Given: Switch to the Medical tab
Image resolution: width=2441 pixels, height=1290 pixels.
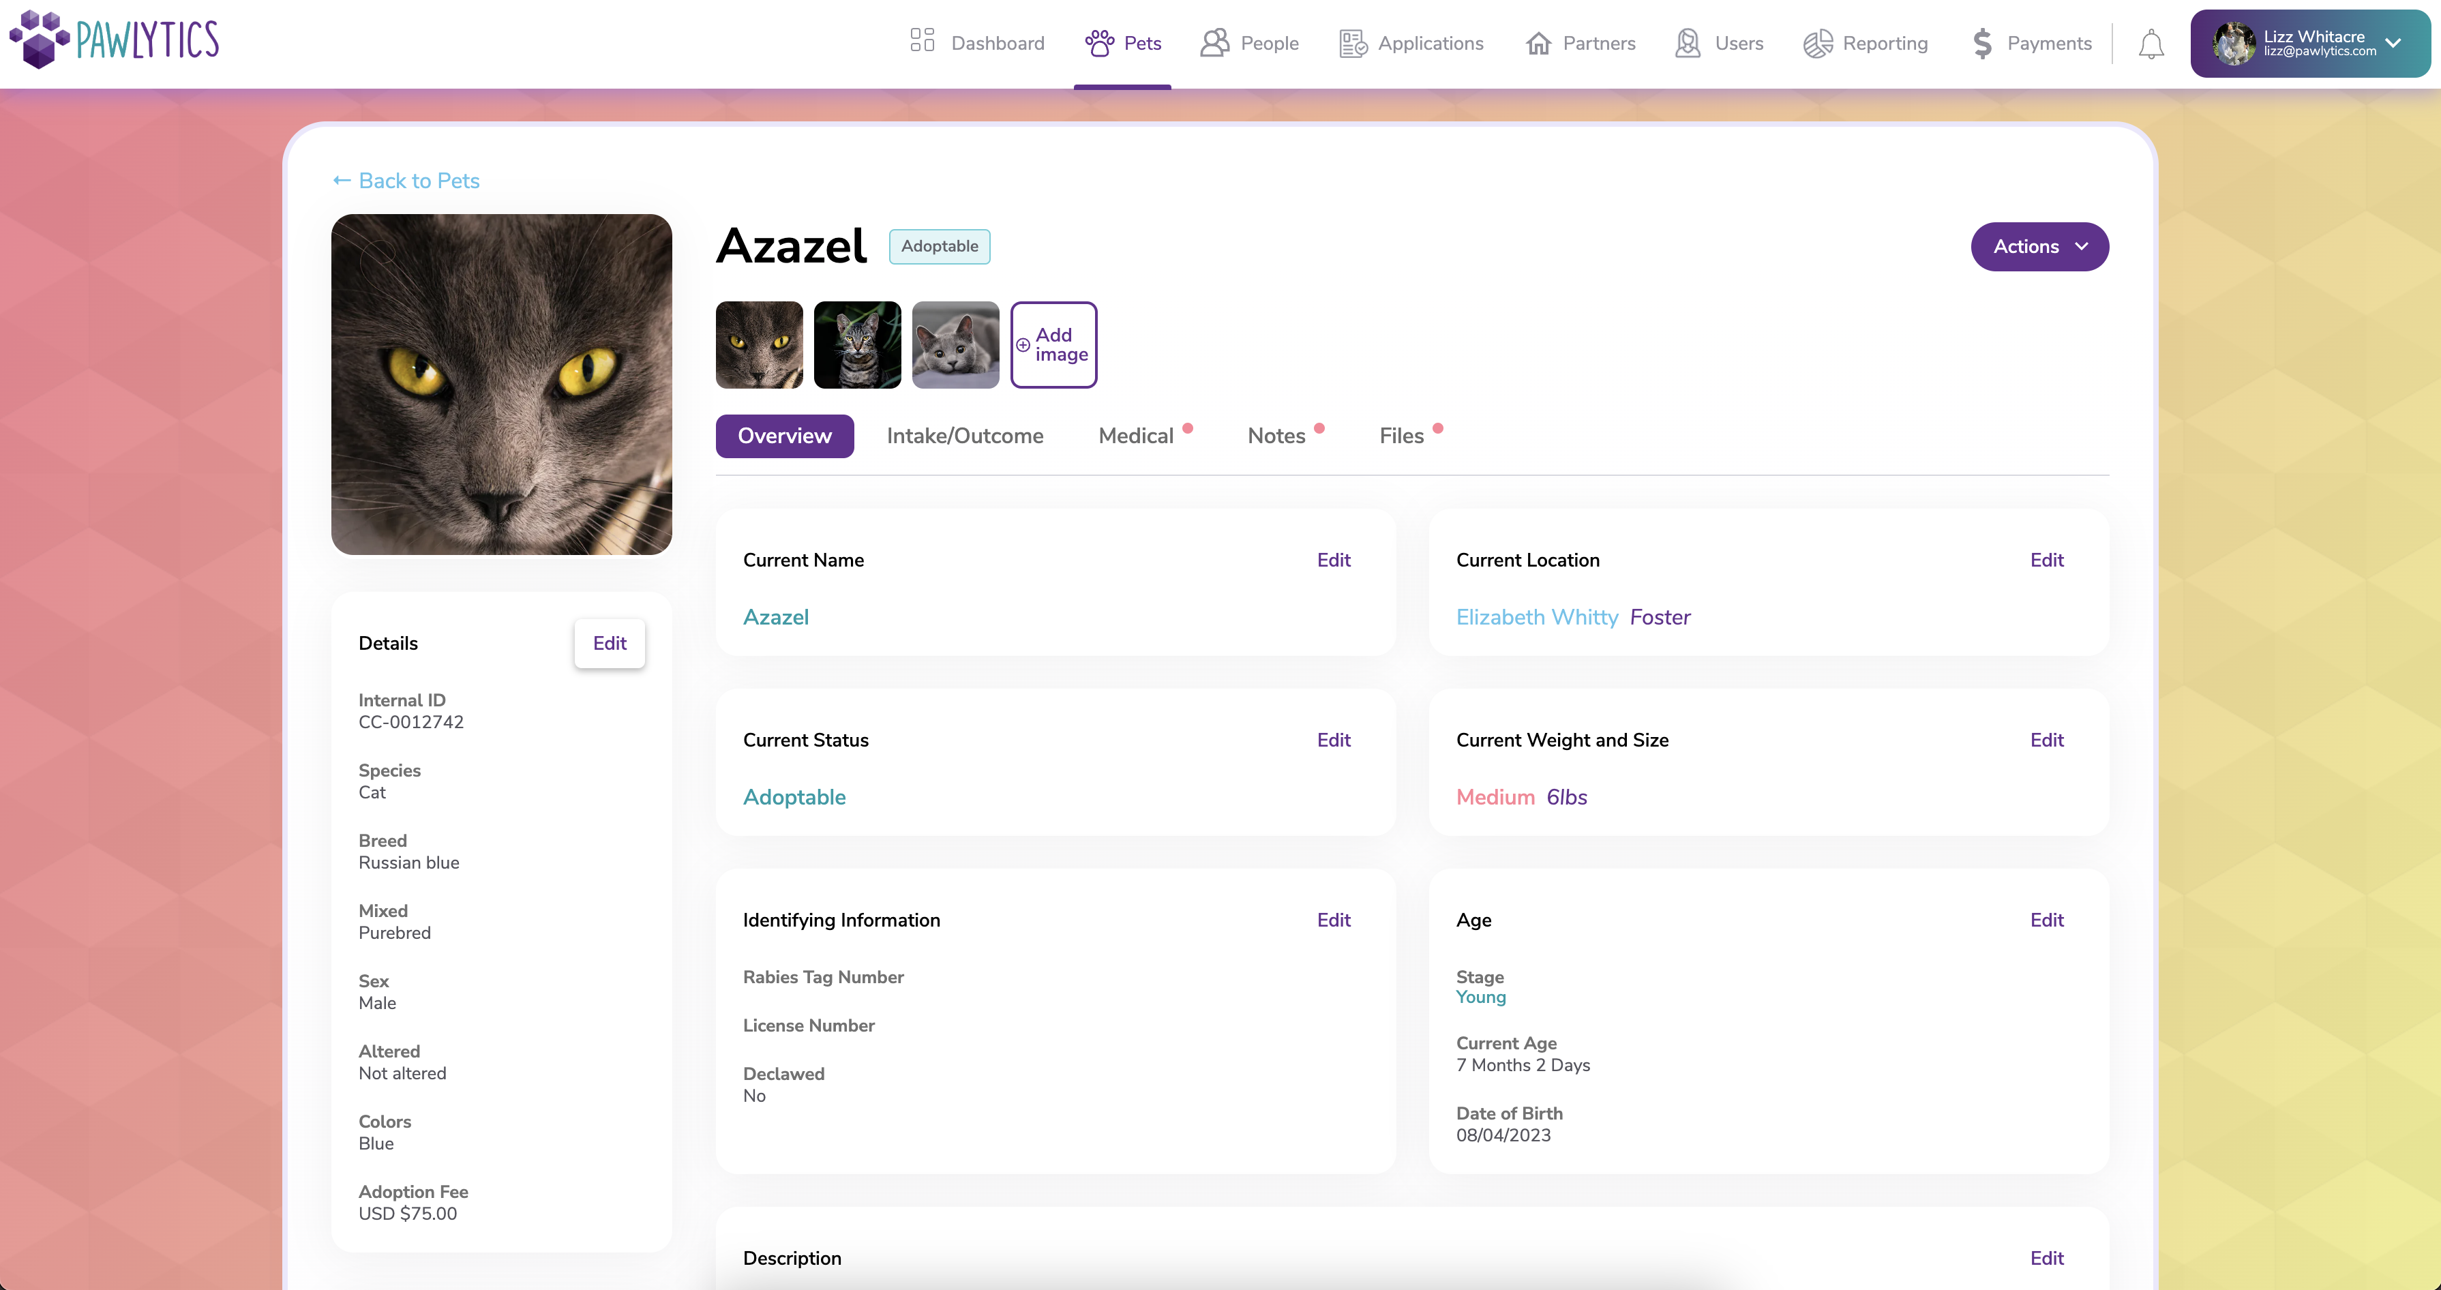Looking at the screenshot, I should [1136, 435].
